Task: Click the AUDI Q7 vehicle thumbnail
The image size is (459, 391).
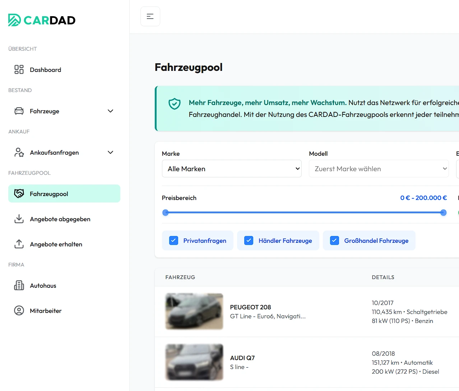Action: coord(194,362)
